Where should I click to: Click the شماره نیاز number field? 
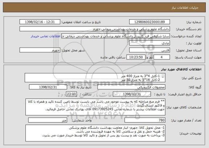click(149, 22)
